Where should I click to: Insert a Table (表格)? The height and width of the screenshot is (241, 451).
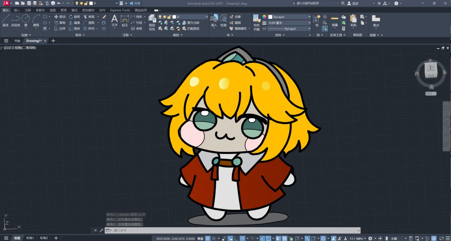[x=137, y=28]
